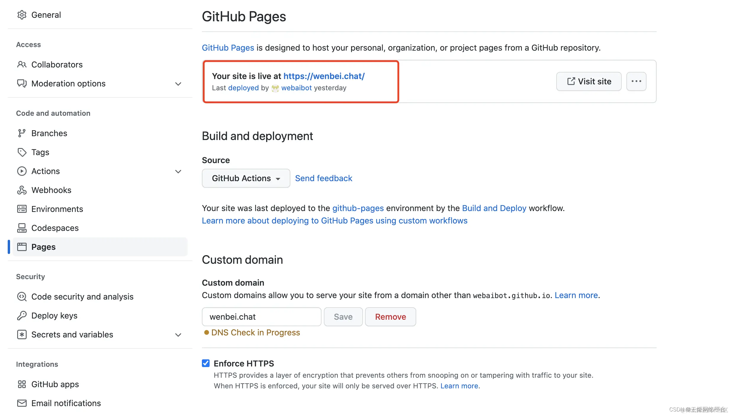Open the Collaborators settings page
730x415 pixels.
(x=57, y=65)
